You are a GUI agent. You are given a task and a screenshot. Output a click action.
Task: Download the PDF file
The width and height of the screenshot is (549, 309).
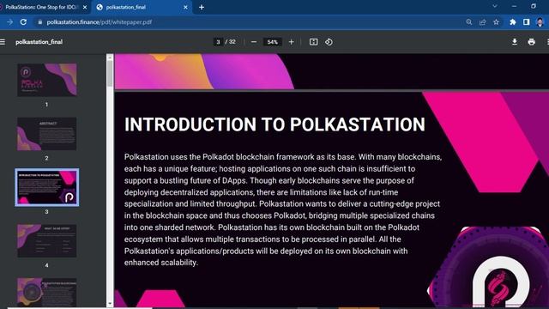515,42
